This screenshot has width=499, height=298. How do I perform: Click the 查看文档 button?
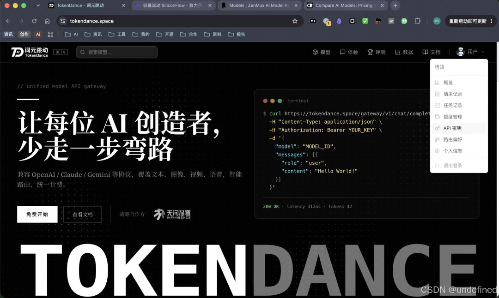coord(82,215)
